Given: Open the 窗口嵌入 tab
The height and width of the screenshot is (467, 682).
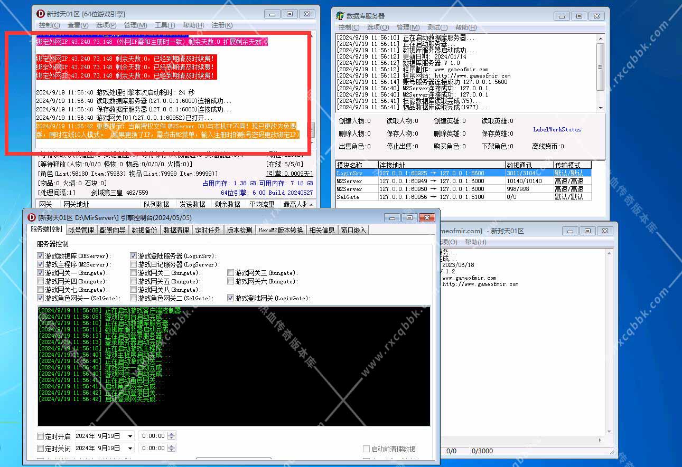Looking at the screenshot, I should [x=353, y=230].
